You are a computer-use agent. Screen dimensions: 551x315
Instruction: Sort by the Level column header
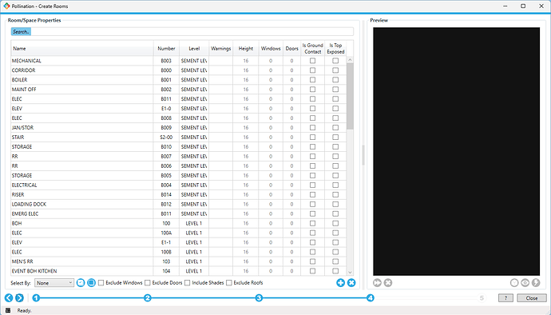click(194, 49)
